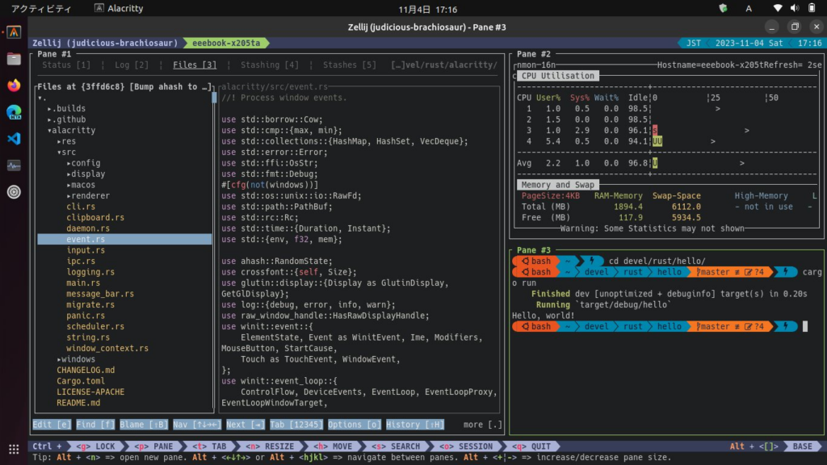Select clipboard.rs in the file tree
827x465 pixels.
[x=95, y=218]
